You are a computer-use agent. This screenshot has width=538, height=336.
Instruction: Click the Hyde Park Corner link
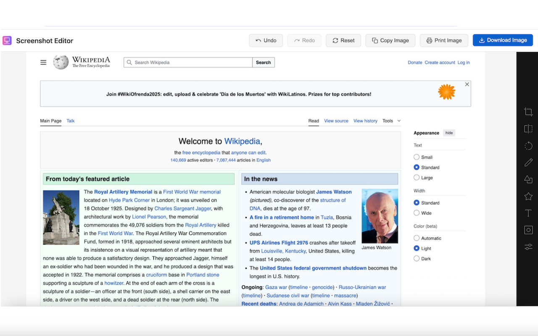[x=129, y=200]
